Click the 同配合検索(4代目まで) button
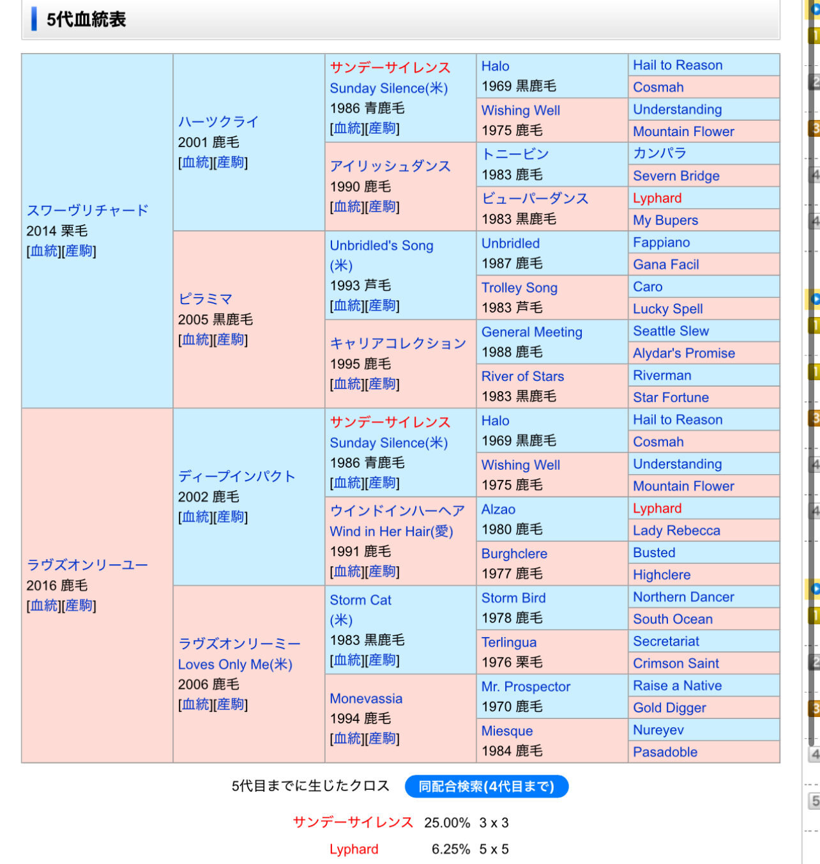 click(x=487, y=786)
